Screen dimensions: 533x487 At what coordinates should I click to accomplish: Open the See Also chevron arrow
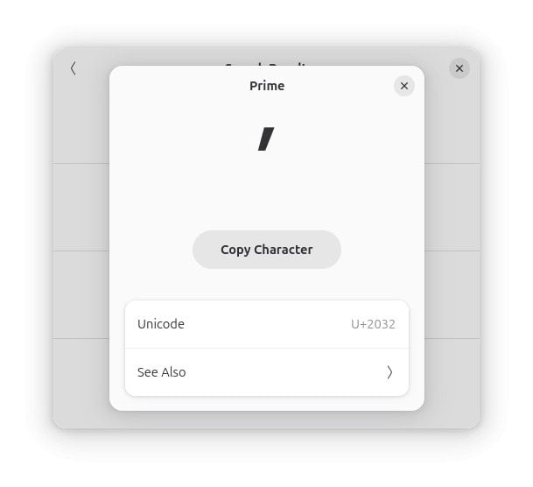coord(389,372)
